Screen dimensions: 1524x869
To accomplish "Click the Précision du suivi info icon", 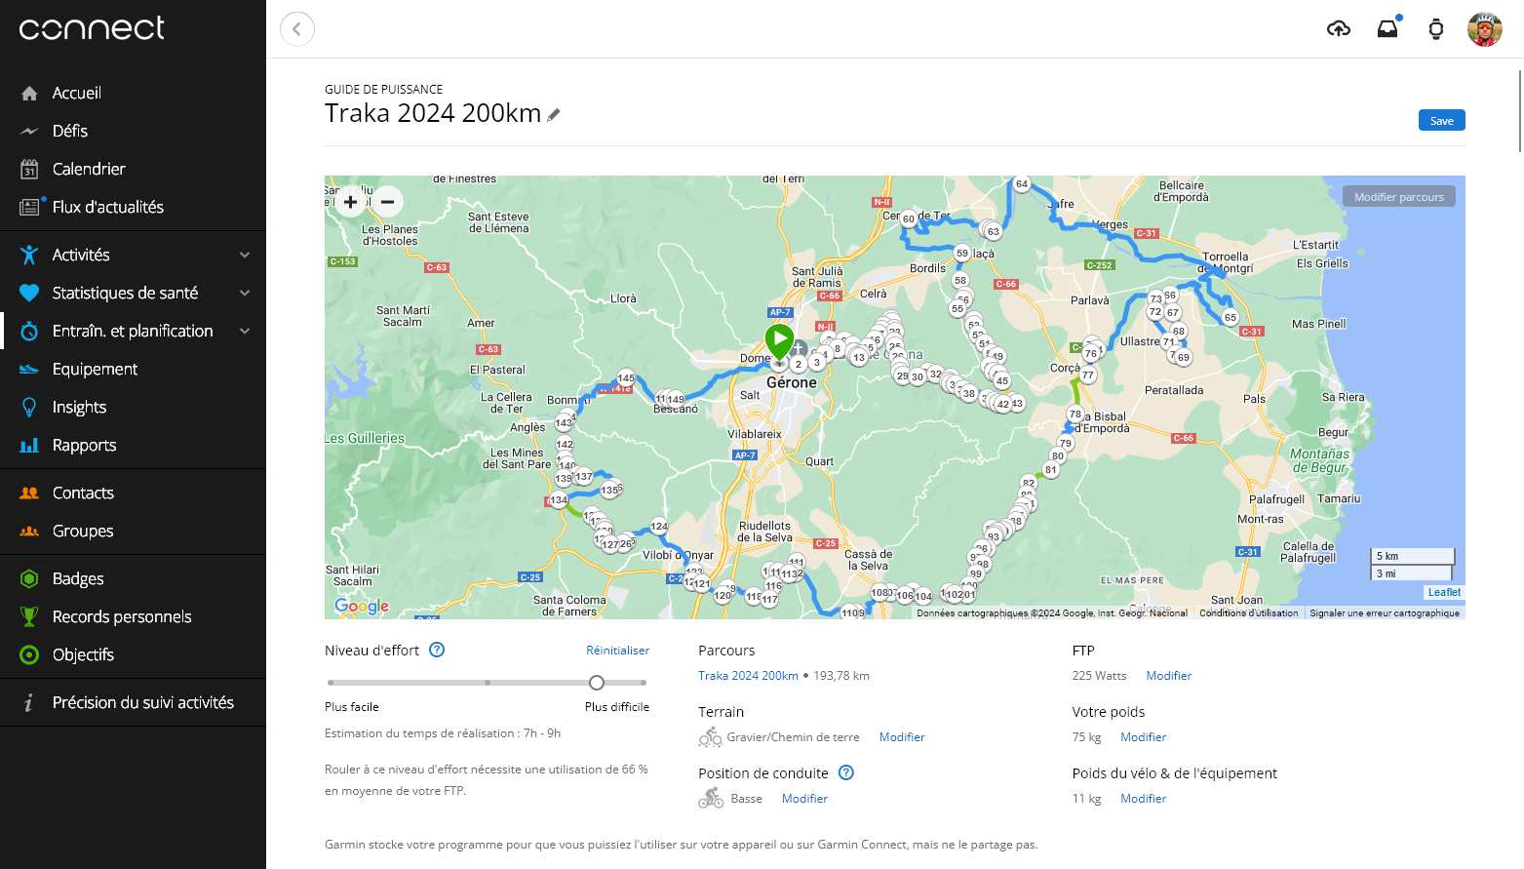I will [x=29, y=702].
